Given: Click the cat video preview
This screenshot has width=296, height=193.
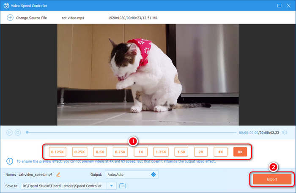Looking at the screenshot, I should 148,74.
